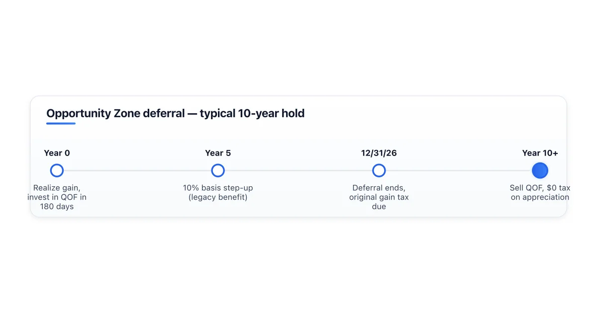The image size is (597, 313).
Task: Click "Deferral ends, original gain tax due" text
Action: click(x=379, y=197)
